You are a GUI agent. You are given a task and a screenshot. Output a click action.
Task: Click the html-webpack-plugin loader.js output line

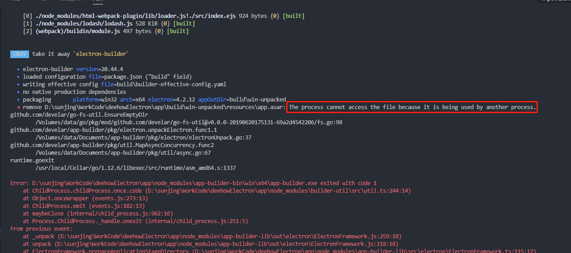click(x=164, y=16)
